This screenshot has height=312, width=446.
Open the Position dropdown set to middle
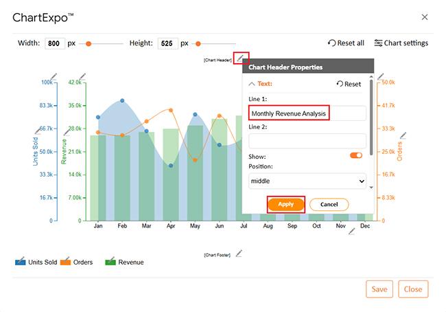click(x=307, y=181)
